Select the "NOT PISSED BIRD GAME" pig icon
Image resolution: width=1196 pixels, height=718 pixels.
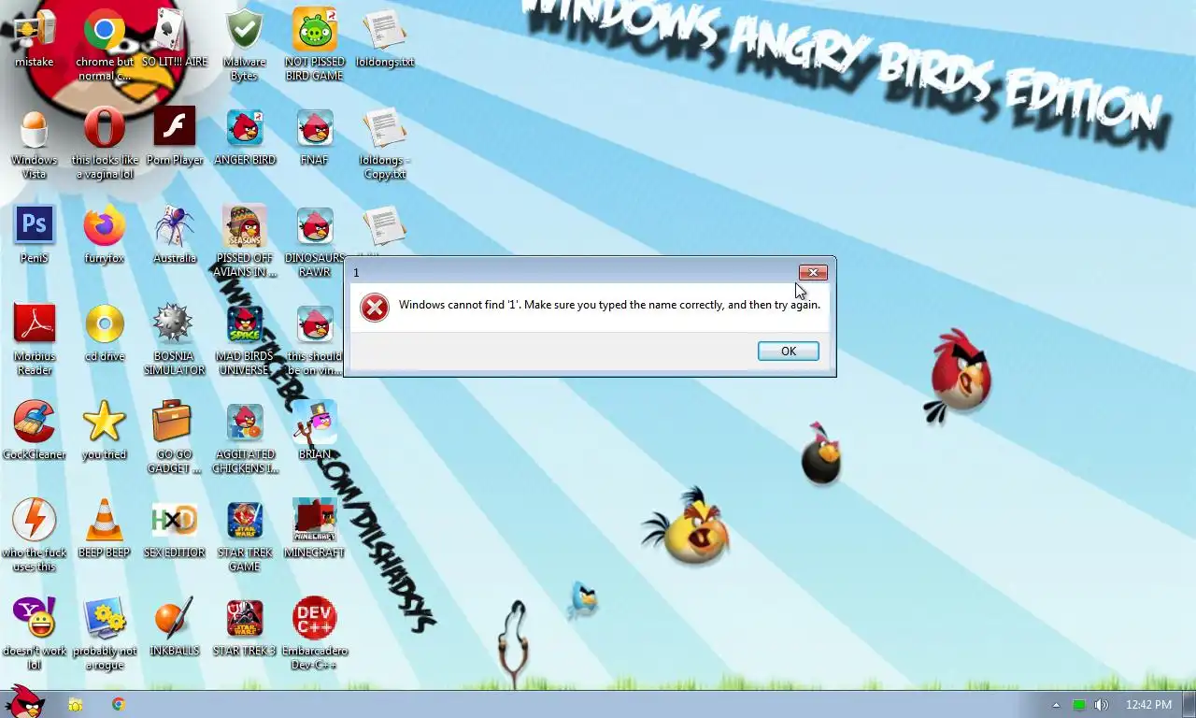[x=315, y=45]
